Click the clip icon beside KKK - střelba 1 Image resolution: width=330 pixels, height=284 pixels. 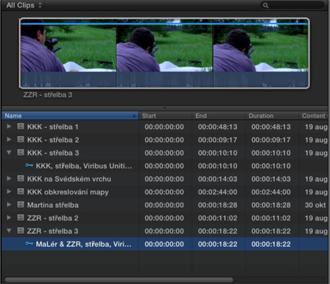[x=20, y=127]
